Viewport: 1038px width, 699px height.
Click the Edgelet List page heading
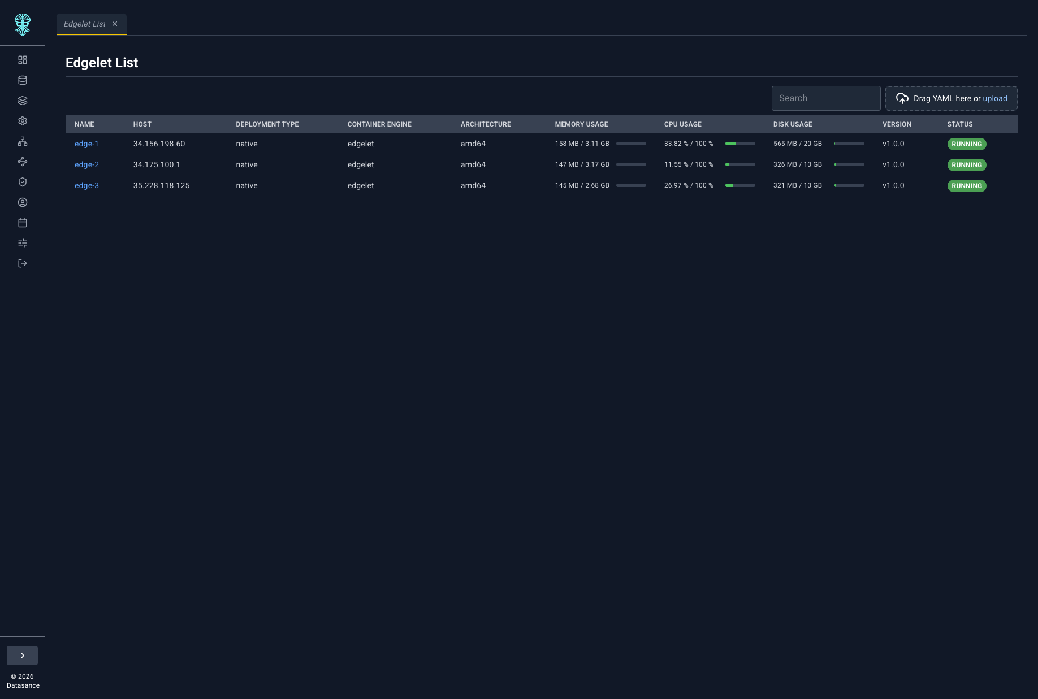pyautogui.click(x=102, y=63)
